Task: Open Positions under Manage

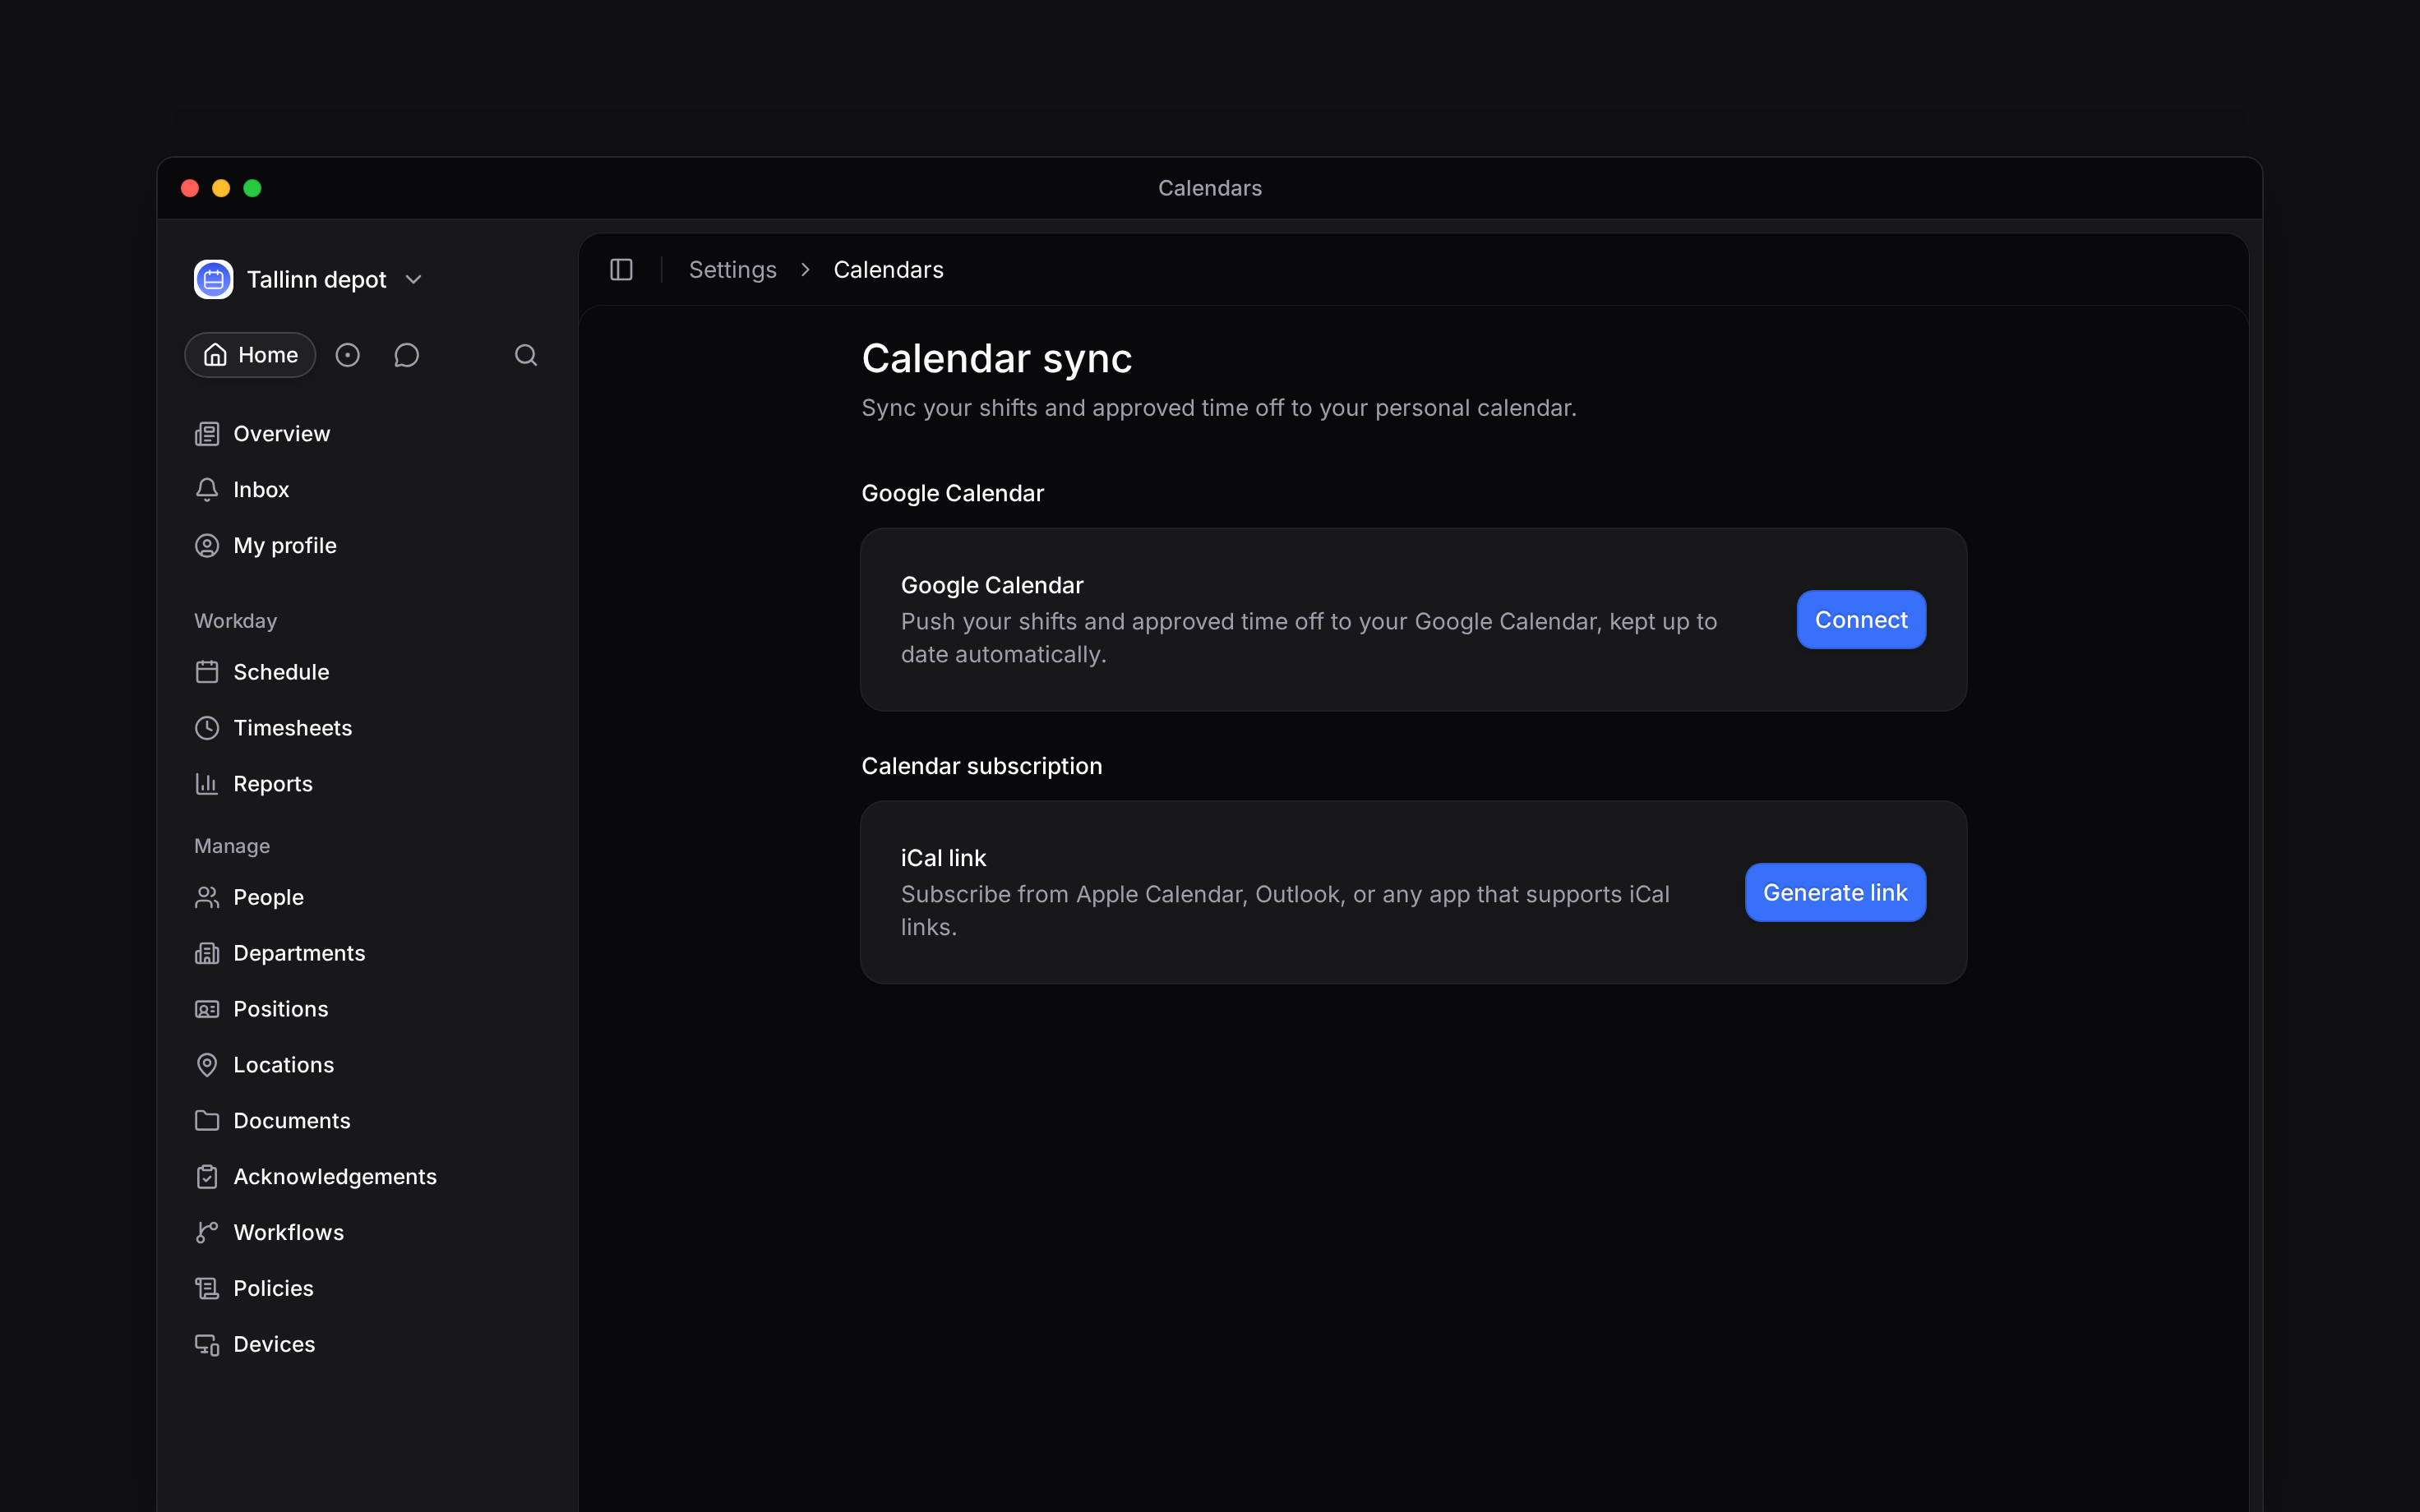Action: 280,1009
